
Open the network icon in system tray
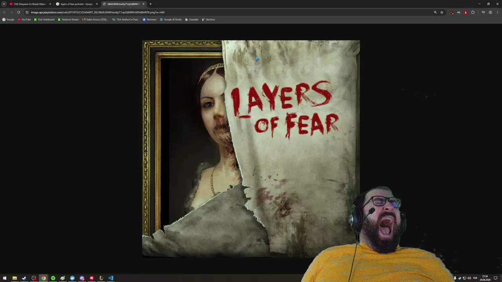pos(464,278)
